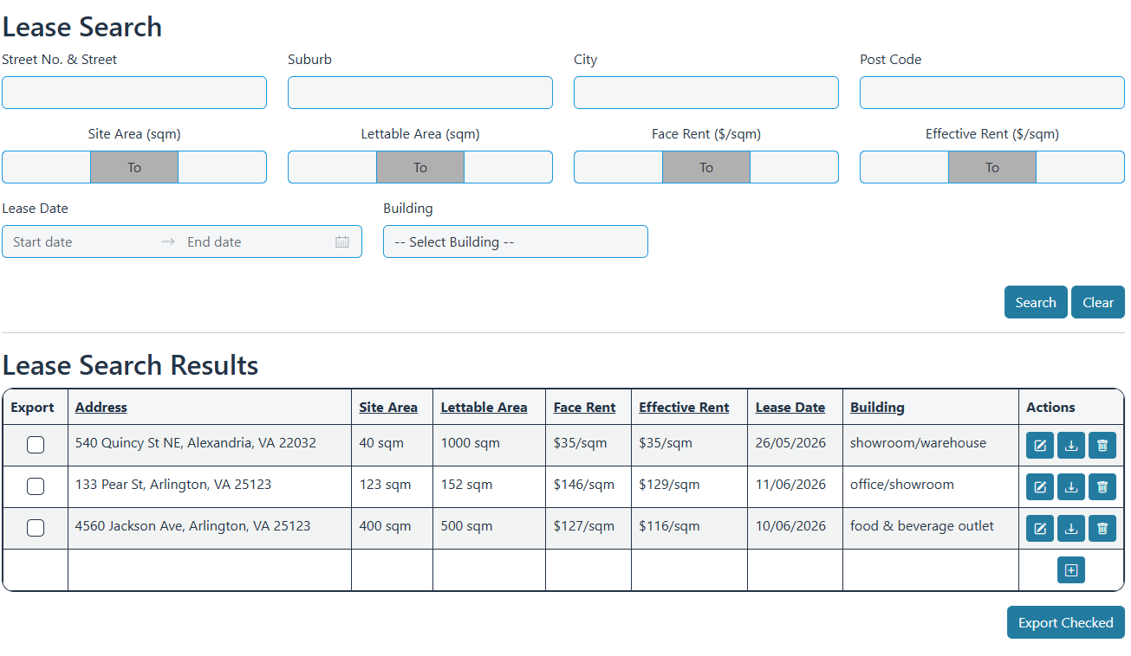Set the lease End date field
Screen dimensions: 1131x656
[x=257, y=241]
